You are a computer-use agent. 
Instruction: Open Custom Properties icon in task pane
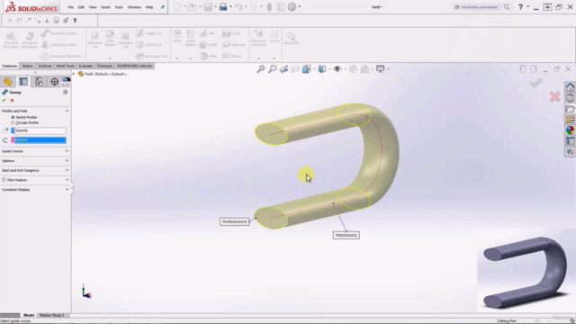point(570,141)
